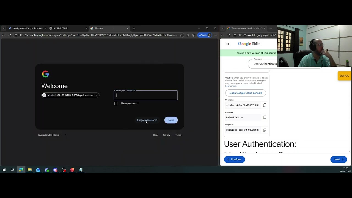Click the Google Skills logo

click(x=249, y=44)
